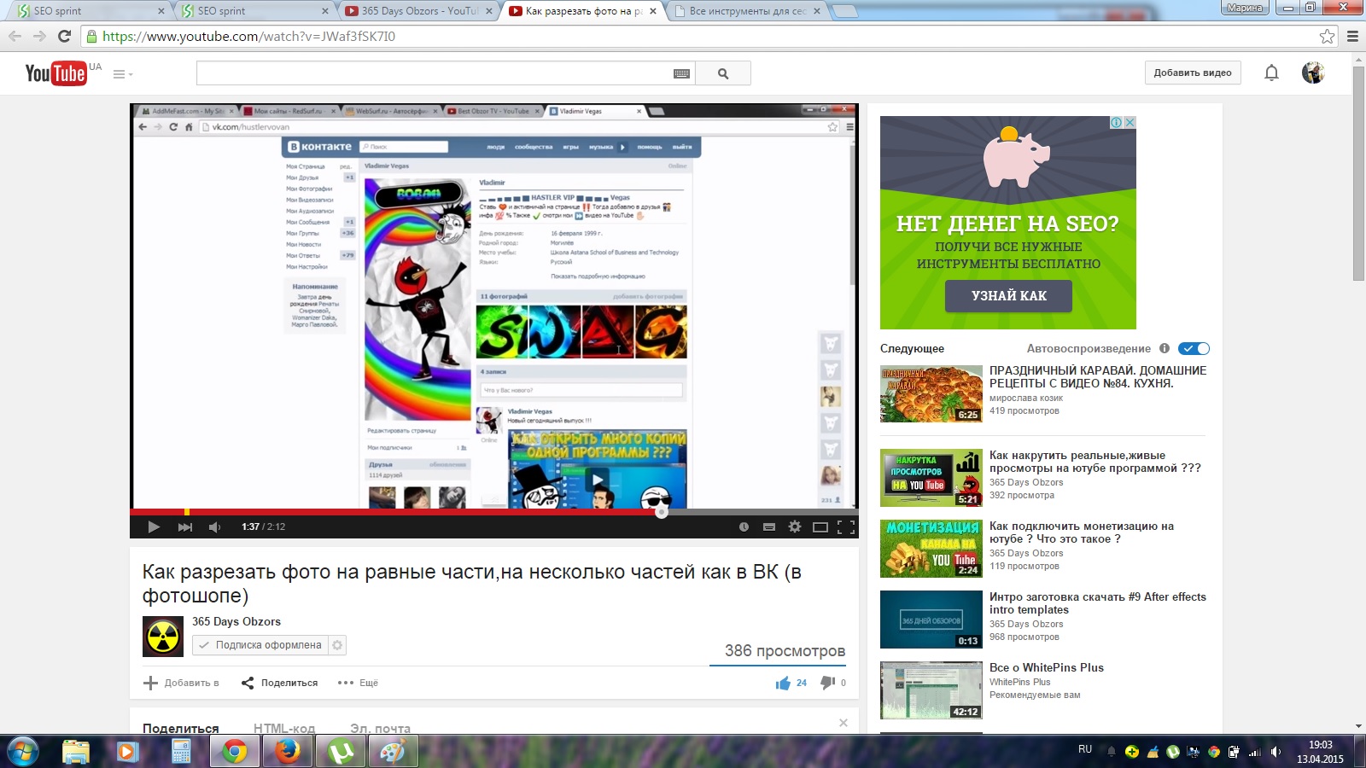The width and height of the screenshot is (1366, 768).
Task: Click the Watch later clock icon
Action: (744, 527)
